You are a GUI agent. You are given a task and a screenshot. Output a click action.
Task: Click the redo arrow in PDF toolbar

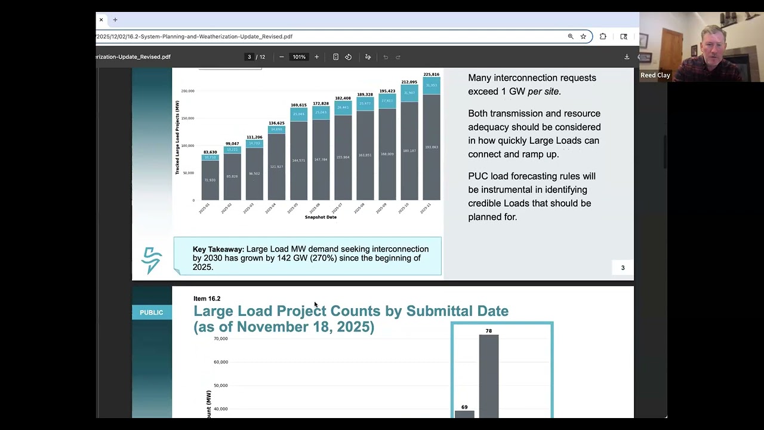pos(398,57)
